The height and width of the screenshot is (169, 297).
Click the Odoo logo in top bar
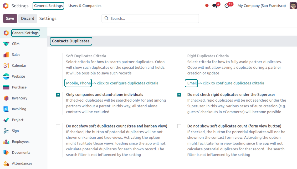[x=6, y=6]
